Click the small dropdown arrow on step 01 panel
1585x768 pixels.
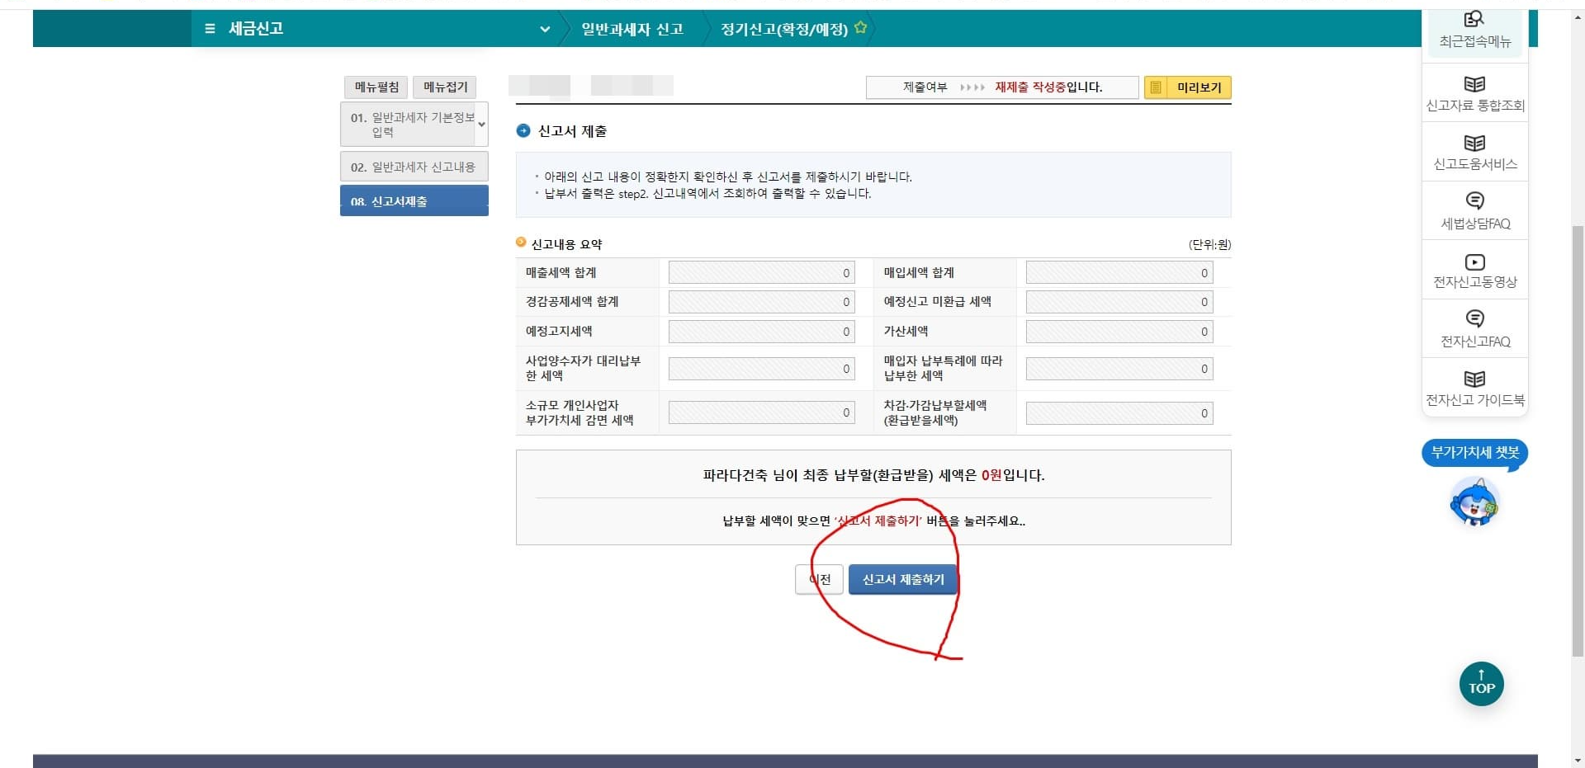(481, 124)
